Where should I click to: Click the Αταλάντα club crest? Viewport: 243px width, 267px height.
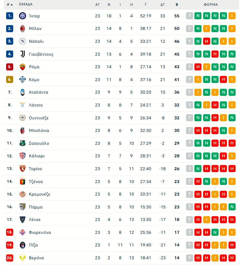(x=22, y=92)
